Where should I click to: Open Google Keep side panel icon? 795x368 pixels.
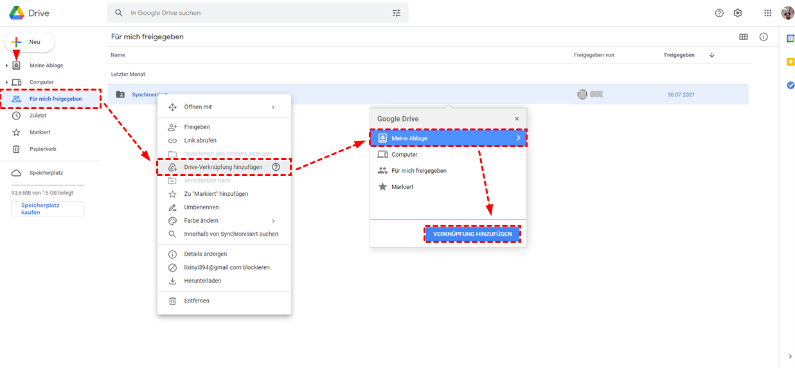pyautogui.click(x=791, y=62)
